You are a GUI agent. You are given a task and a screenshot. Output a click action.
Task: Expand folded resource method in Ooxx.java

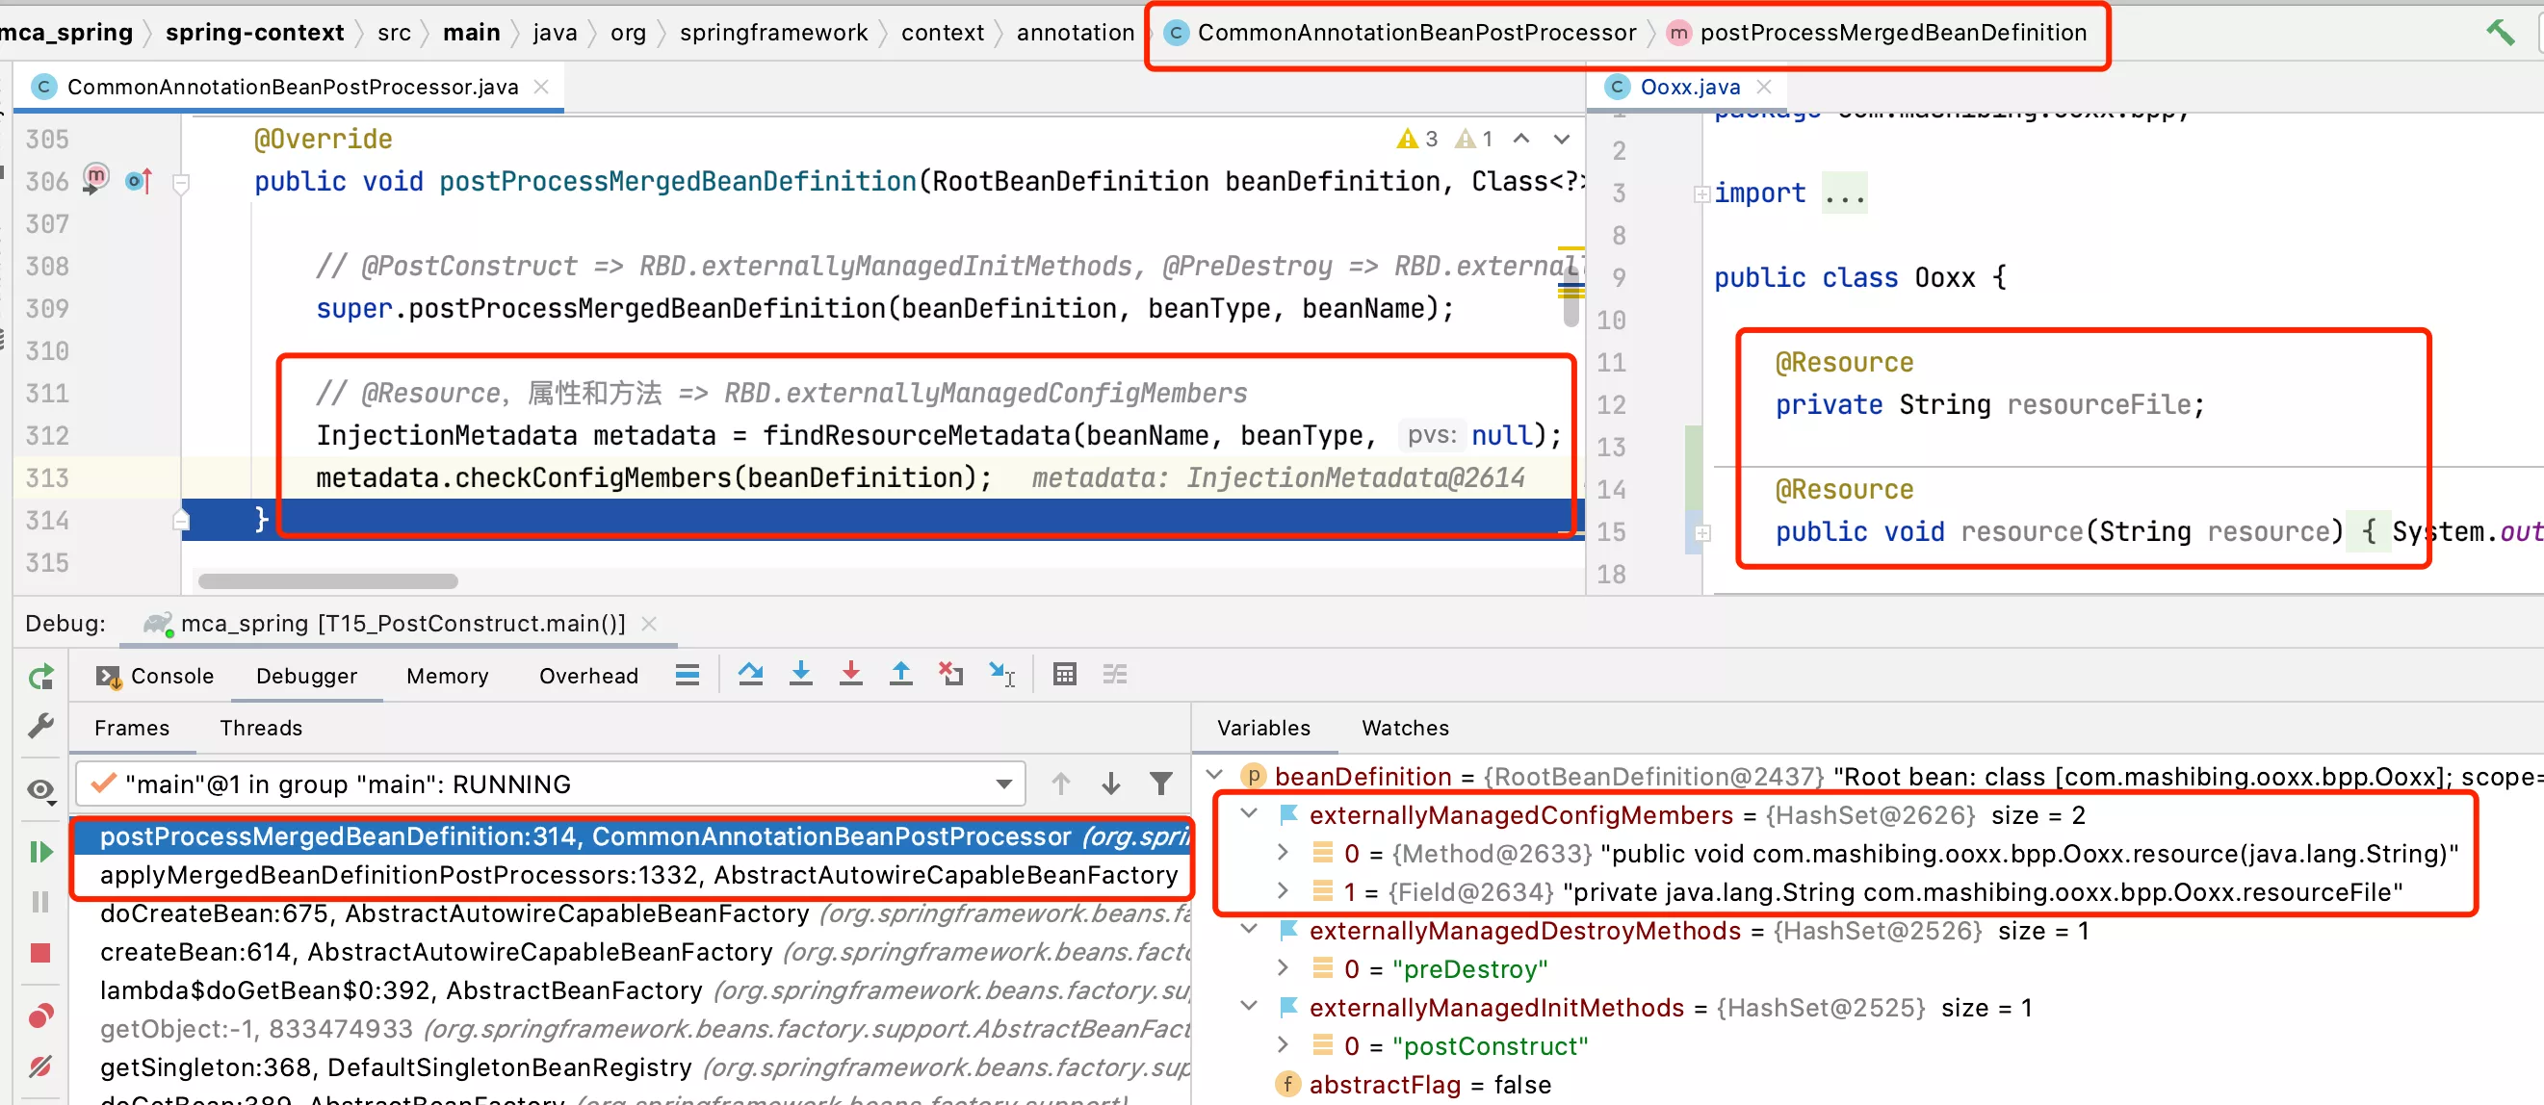click(x=1701, y=533)
